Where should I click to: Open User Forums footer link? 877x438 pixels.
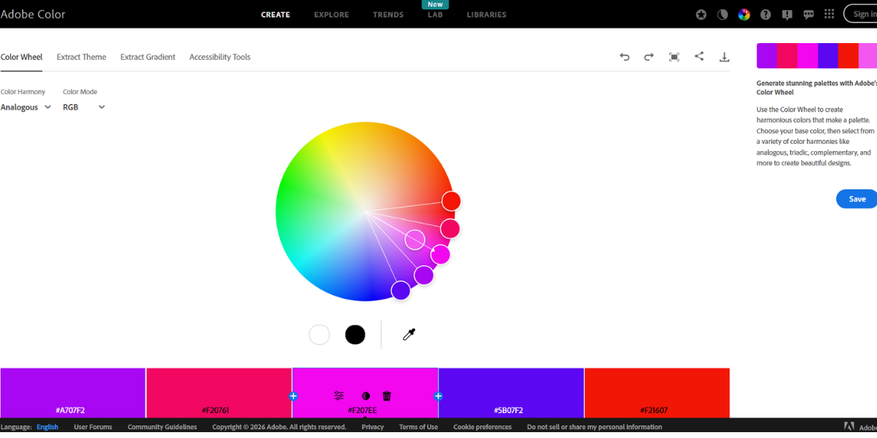(x=93, y=427)
